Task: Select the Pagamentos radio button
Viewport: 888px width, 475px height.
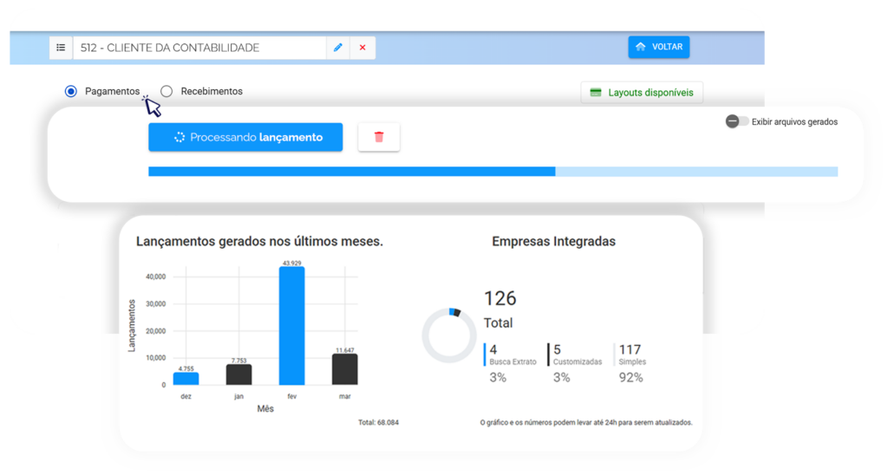Action: pos(71,91)
